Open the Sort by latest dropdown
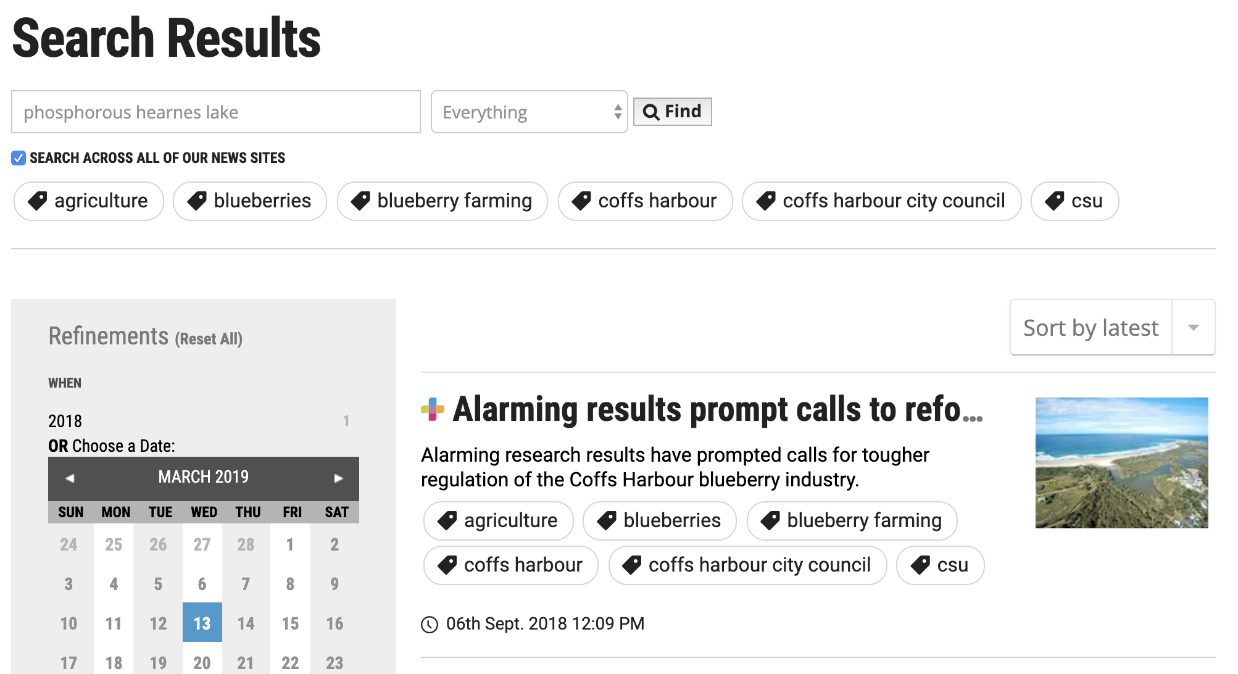 click(1091, 328)
